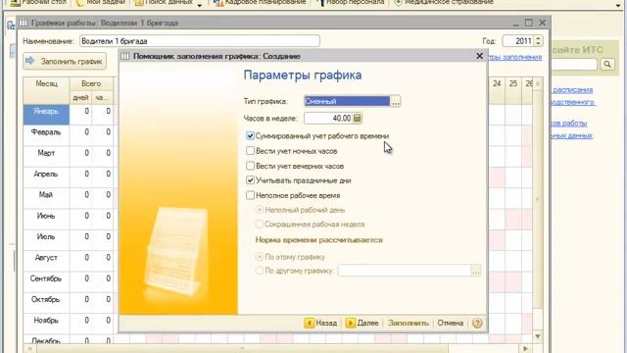The width and height of the screenshot is (627, 353).
Task: Open the Поиск данных toolbar item
Action: [x=168, y=2]
